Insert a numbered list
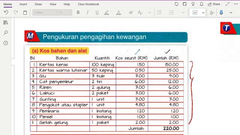This screenshot has width=240, height=135. [x=171, y=12]
